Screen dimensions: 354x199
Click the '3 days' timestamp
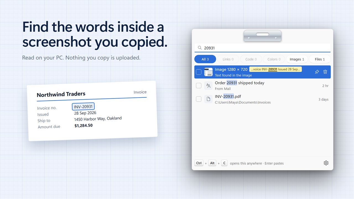(x=323, y=99)
